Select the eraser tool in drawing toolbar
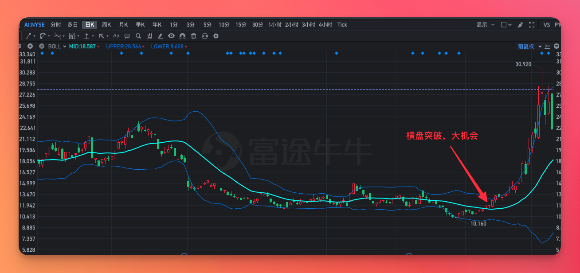Screen dimensions: 580x273 point(161,36)
